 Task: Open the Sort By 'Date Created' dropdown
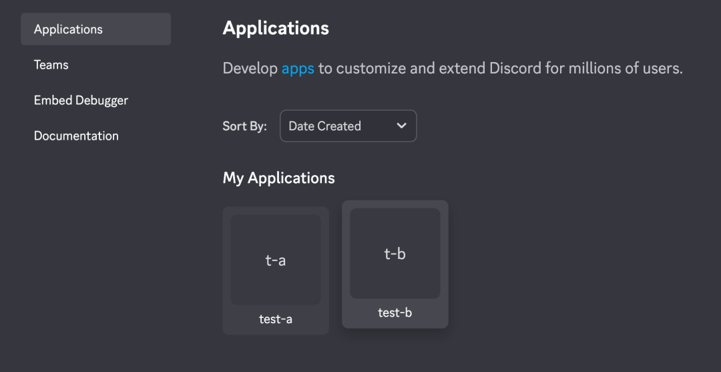(x=348, y=126)
